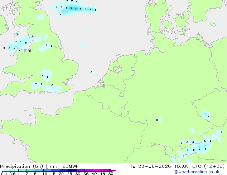Click the 'Precipitation' title word

pos(15,166)
